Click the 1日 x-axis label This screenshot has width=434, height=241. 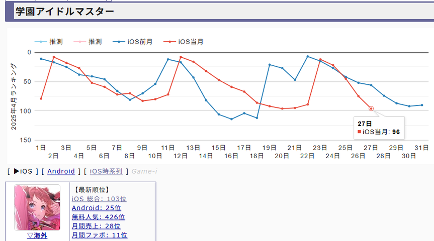pos(41,148)
